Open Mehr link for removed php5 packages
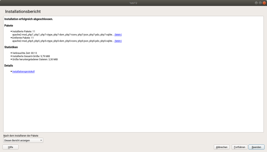Image resolution: width=267 pixels, height=152 pixels. 118,41
